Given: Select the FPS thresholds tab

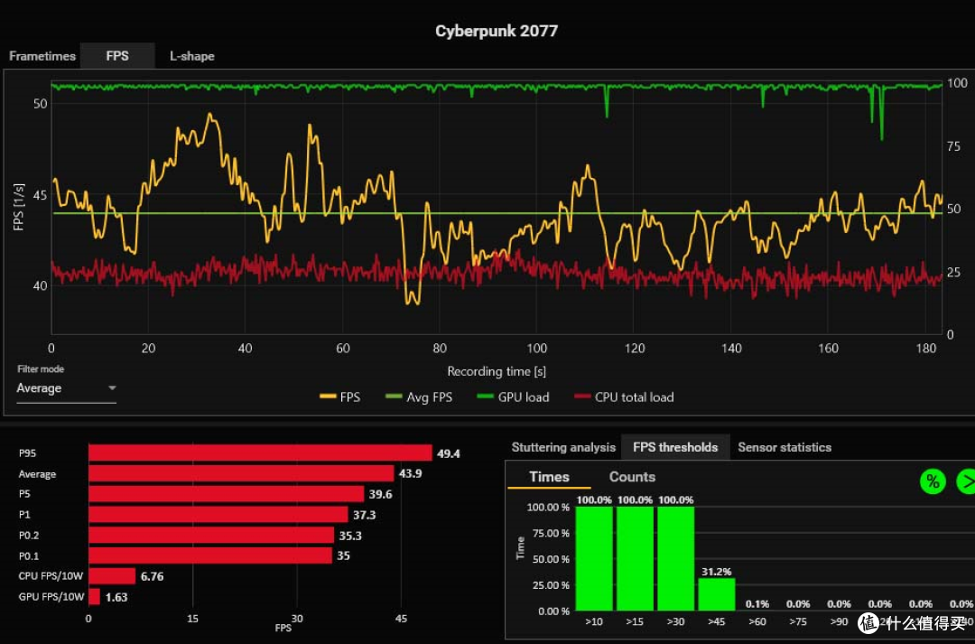Looking at the screenshot, I should [675, 447].
